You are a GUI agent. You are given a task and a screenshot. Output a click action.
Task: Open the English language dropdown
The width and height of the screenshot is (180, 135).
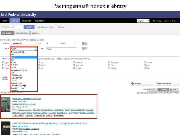click(143, 21)
